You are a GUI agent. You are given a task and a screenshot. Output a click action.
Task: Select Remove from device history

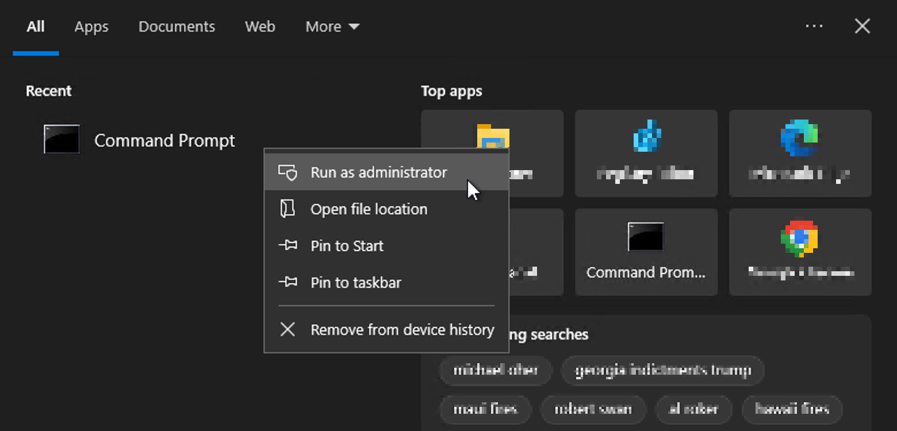(402, 329)
